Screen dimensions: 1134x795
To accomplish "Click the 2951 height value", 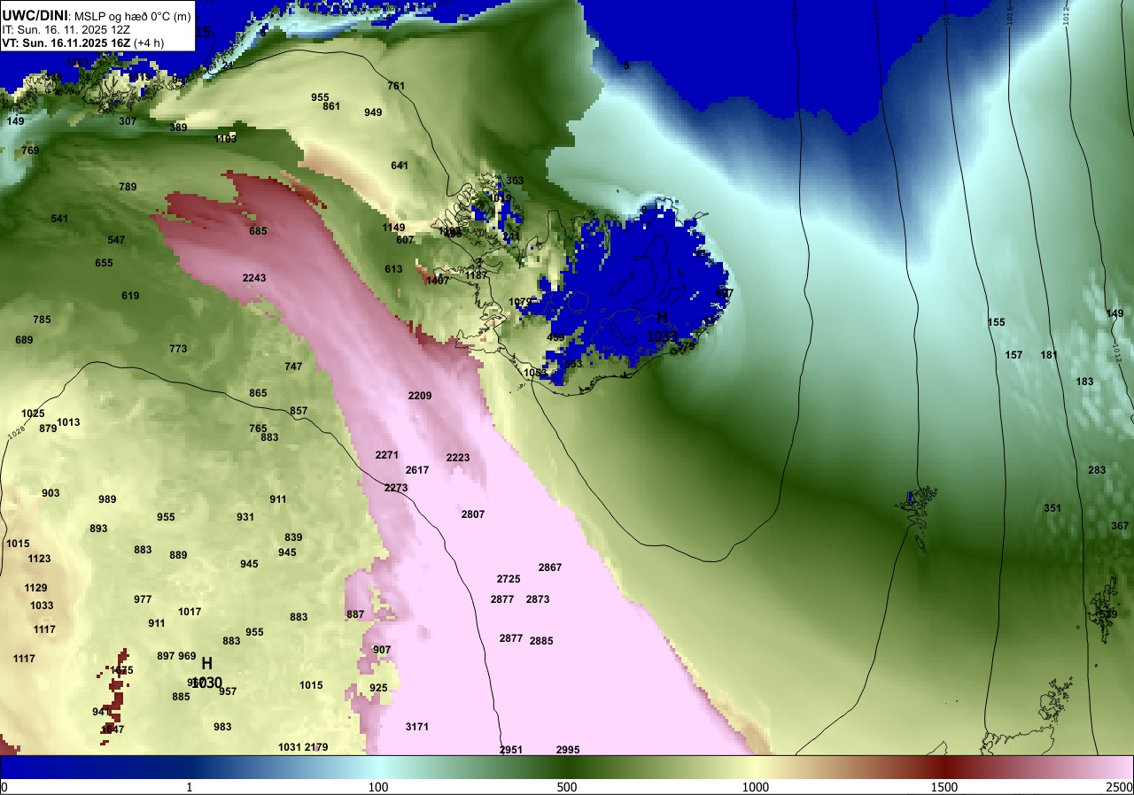I will click(x=511, y=750).
